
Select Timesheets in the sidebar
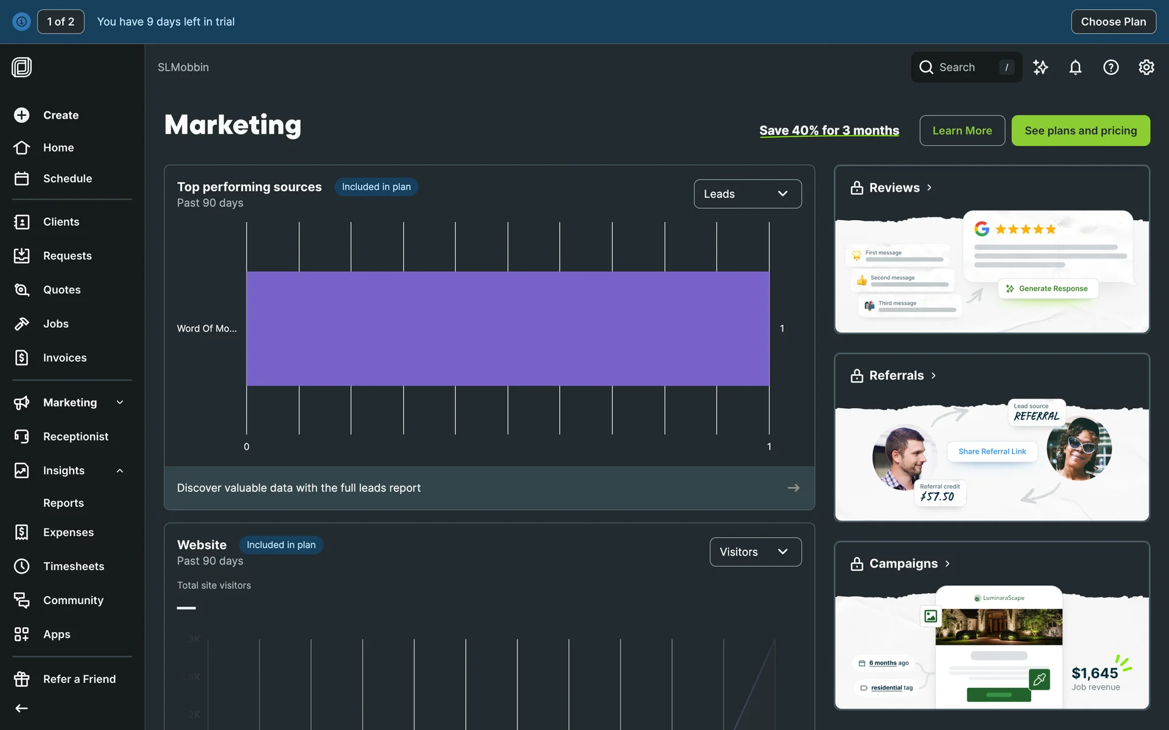73,566
